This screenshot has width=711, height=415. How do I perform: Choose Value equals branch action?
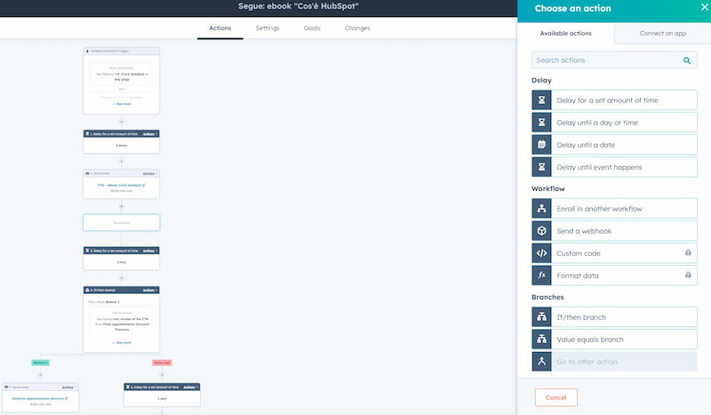(x=614, y=339)
